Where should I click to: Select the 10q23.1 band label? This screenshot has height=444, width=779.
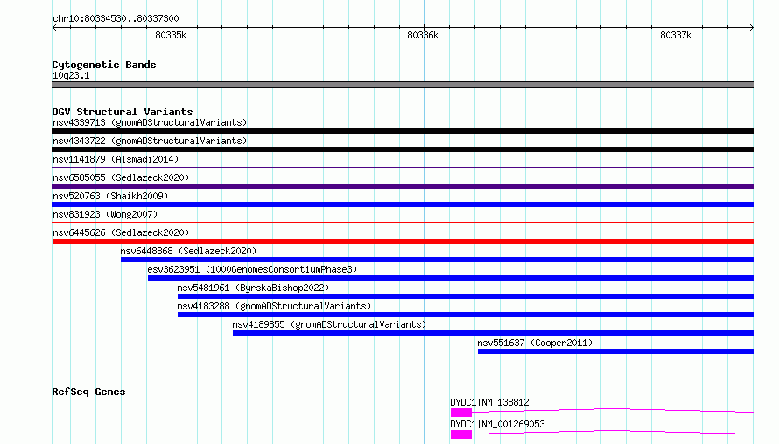[71, 75]
